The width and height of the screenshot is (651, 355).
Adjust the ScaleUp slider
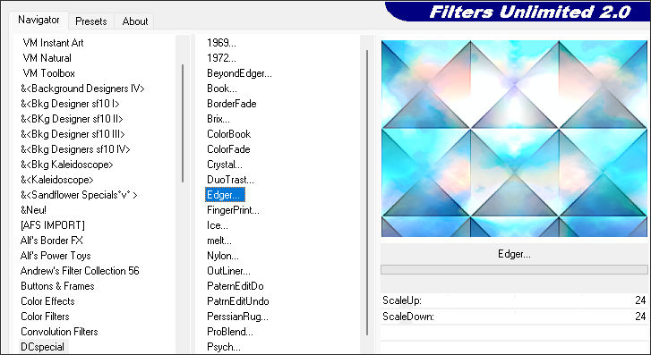[x=514, y=300]
